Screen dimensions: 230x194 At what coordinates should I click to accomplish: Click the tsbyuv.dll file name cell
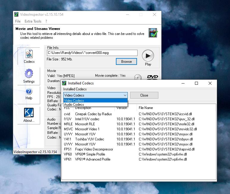(166, 139)
